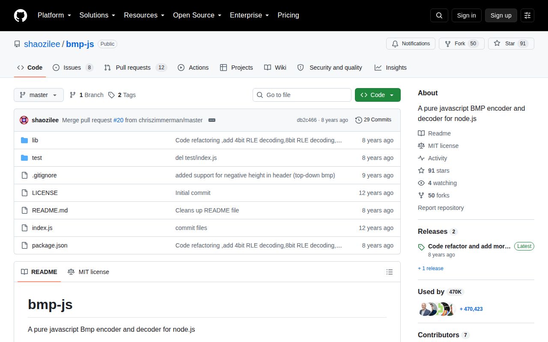View the 2 Tags link
The image size is (548, 342).
click(122, 95)
